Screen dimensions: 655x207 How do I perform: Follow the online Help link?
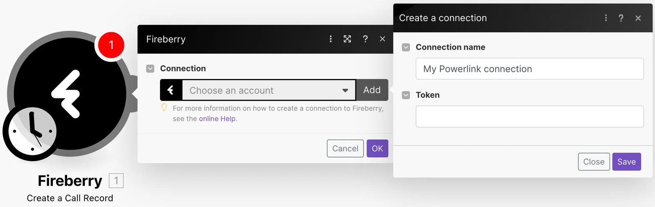coord(217,119)
